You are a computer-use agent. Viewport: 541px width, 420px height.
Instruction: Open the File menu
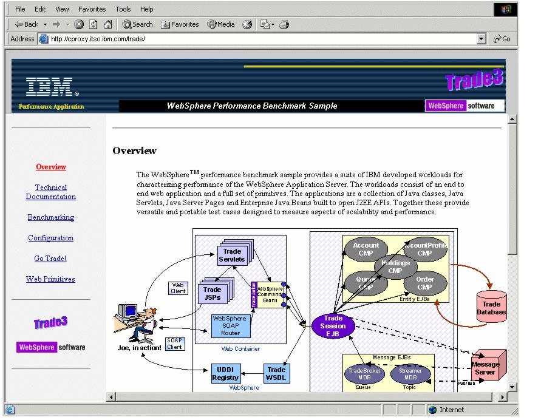(x=20, y=9)
